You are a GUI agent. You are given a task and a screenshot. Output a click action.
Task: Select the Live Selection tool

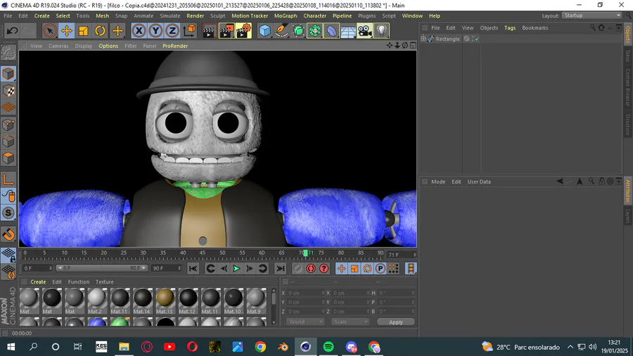click(x=50, y=31)
